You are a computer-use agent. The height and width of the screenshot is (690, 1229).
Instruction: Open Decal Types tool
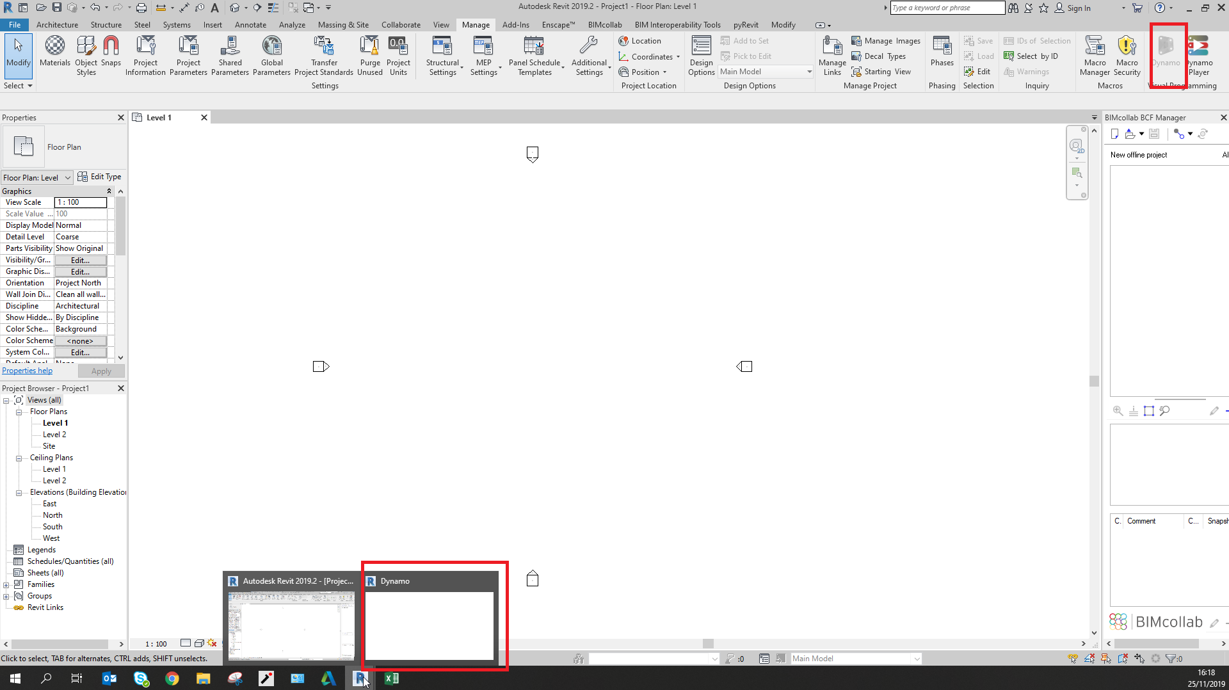coord(878,56)
